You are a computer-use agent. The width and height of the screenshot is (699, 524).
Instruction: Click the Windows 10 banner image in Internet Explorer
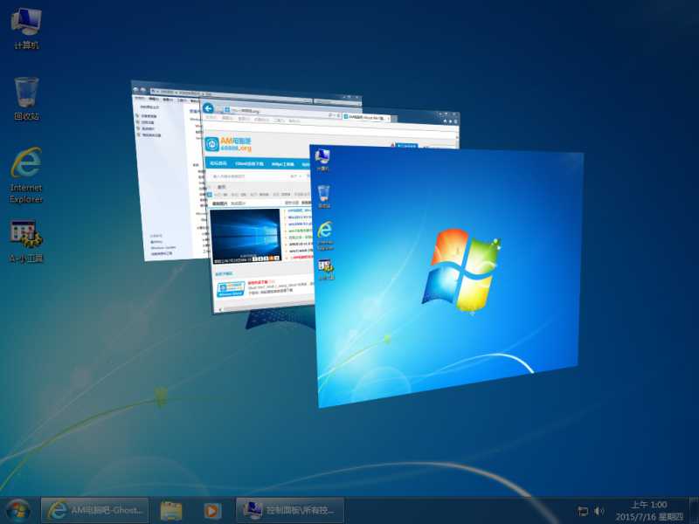tap(246, 236)
